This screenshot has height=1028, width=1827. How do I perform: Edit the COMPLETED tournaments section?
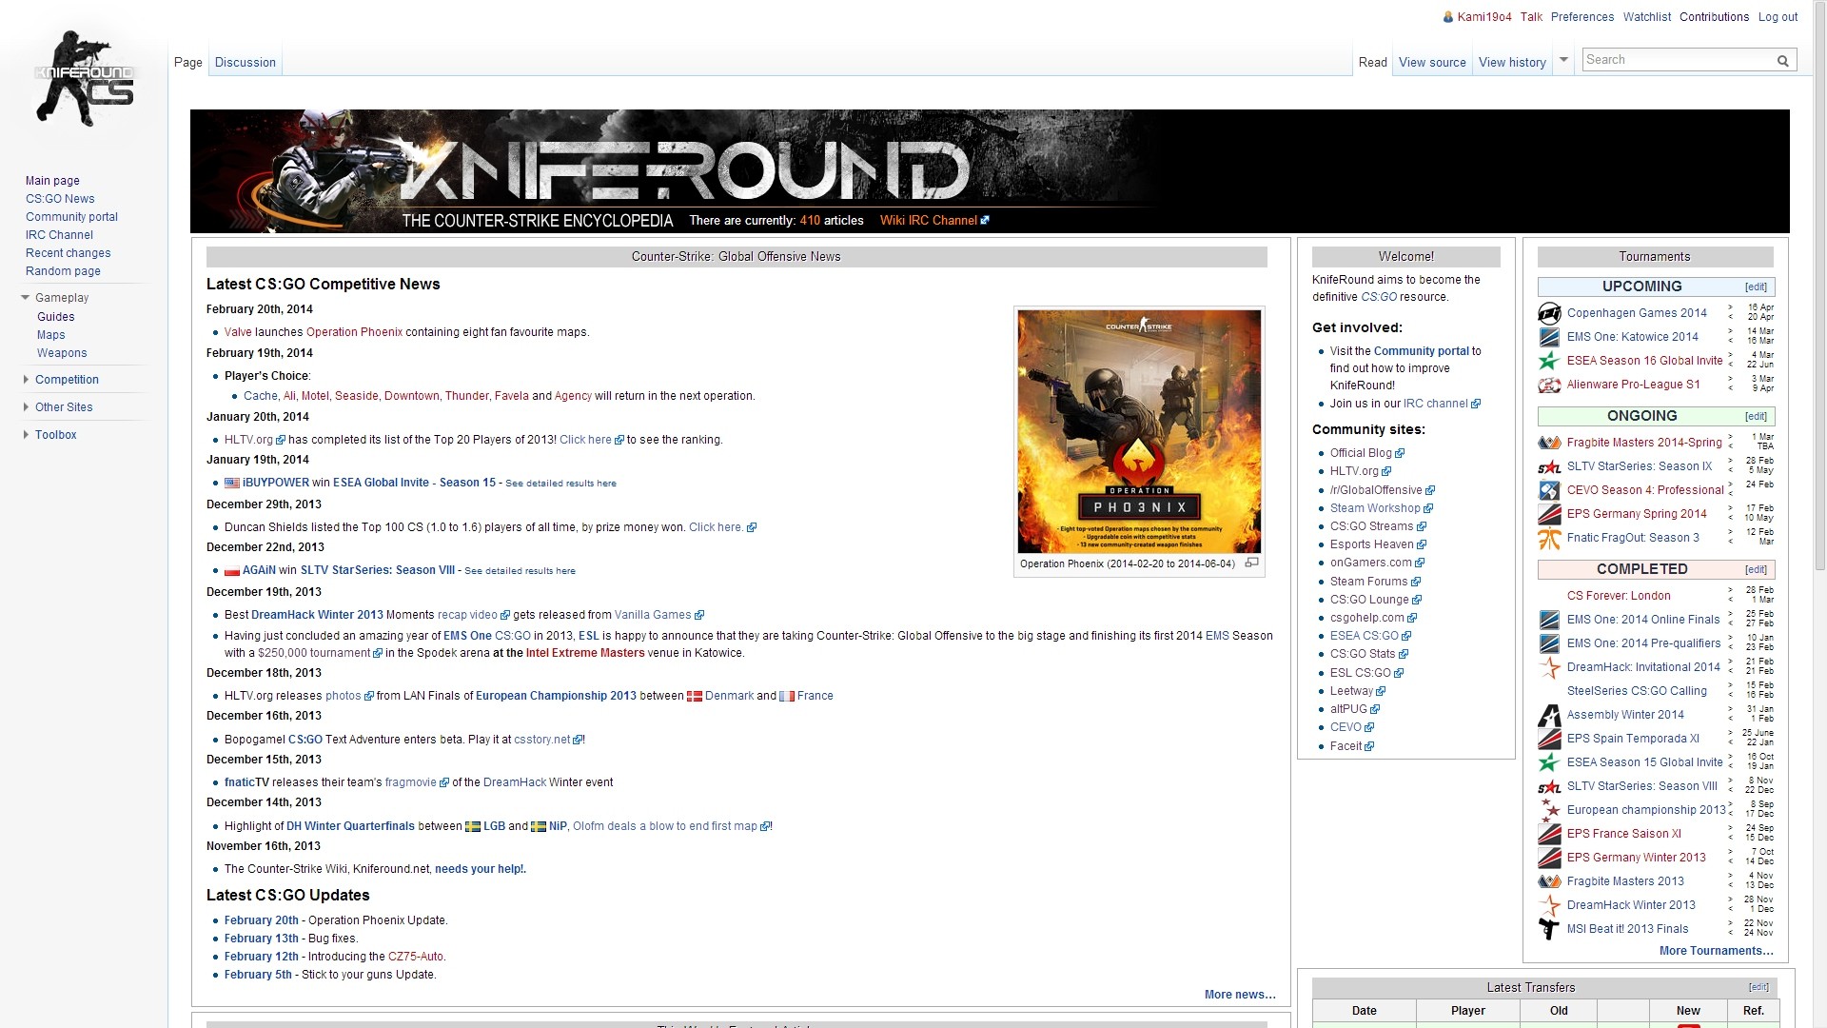pyautogui.click(x=1756, y=570)
